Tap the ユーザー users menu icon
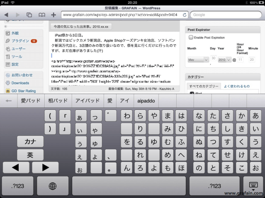The image size is (265, 198). [8, 49]
